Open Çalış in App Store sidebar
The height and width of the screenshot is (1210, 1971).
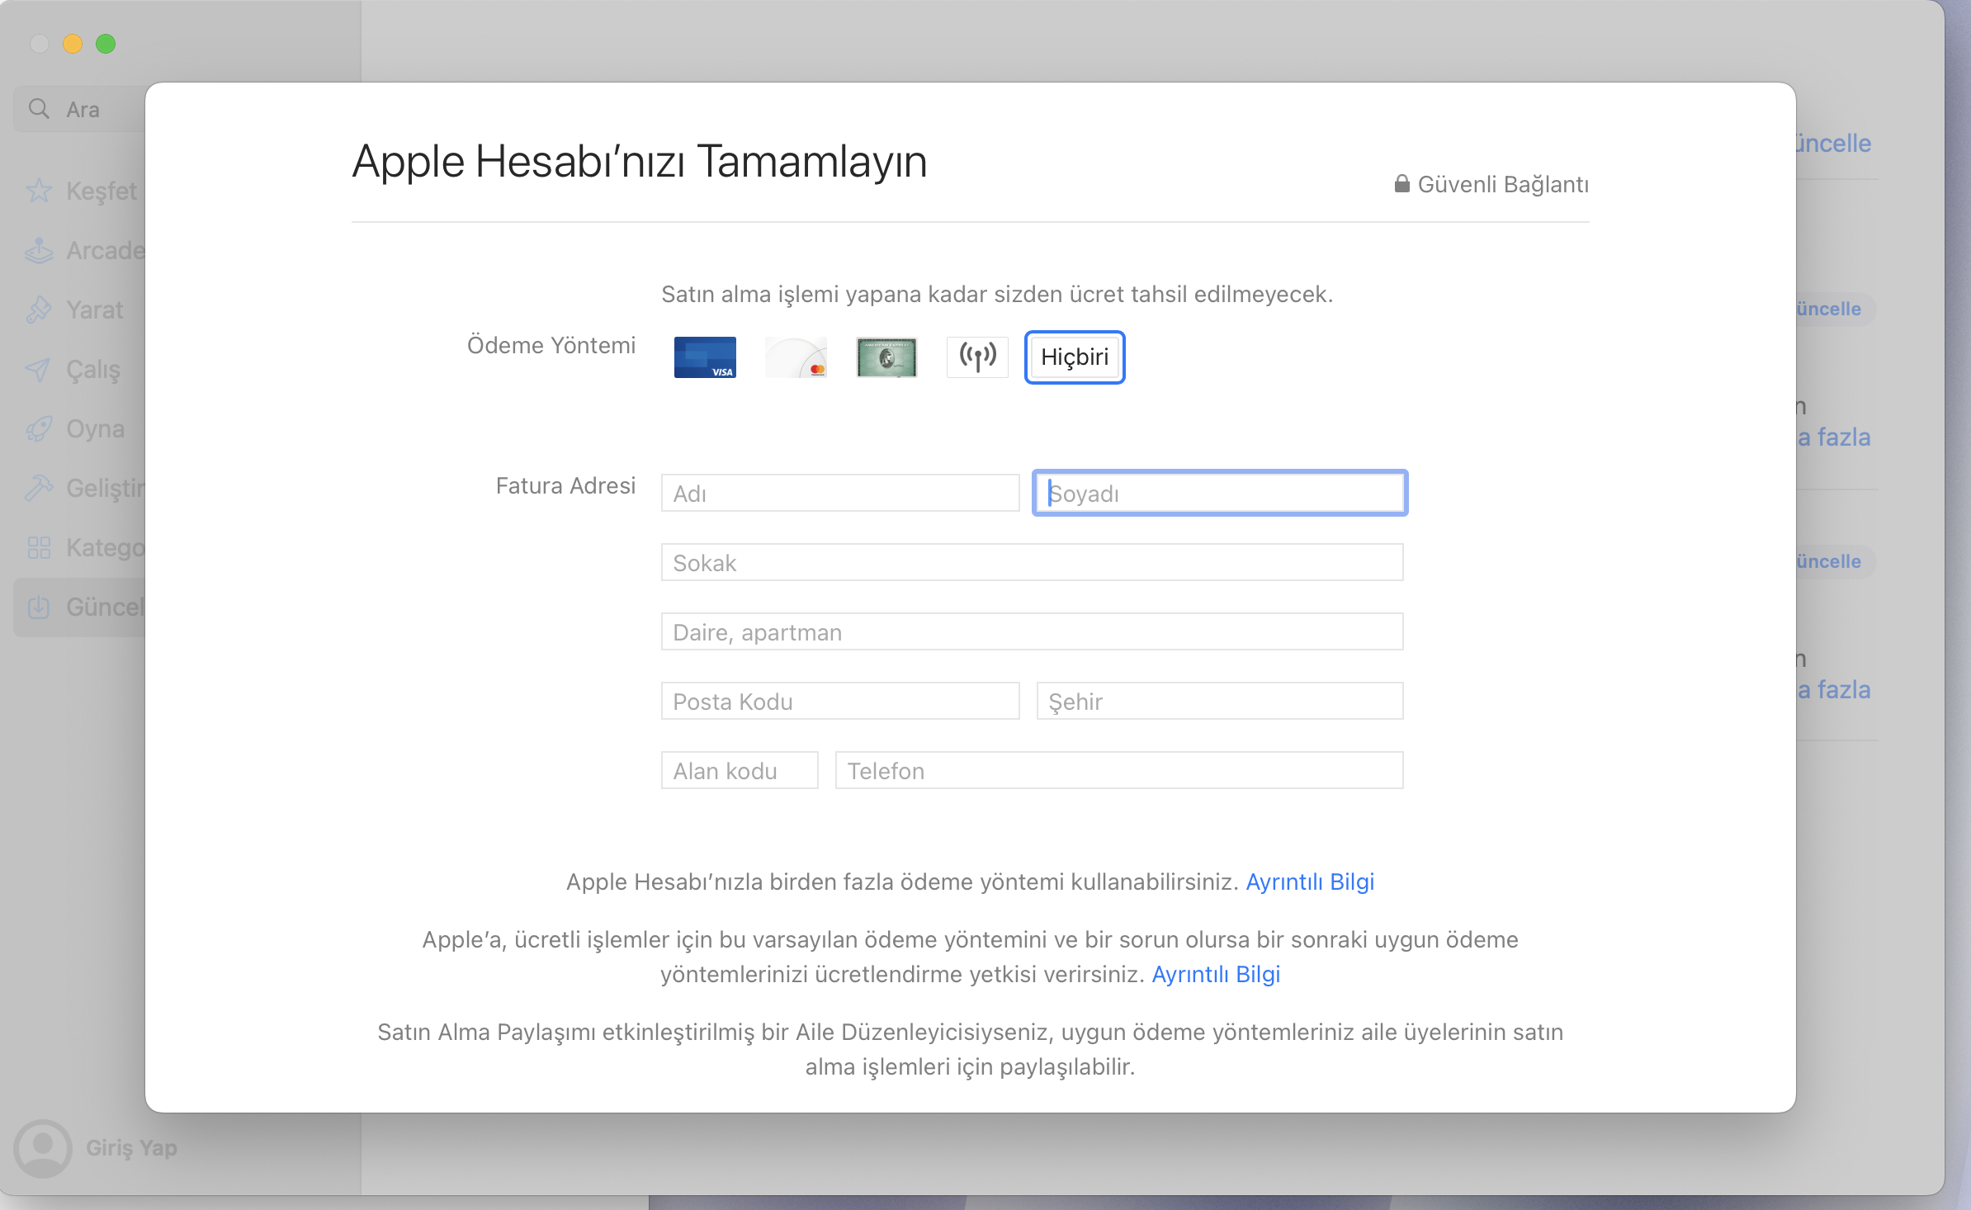point(81,369)
